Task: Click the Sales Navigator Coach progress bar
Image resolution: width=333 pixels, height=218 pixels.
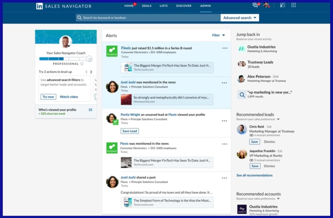Action: tap(62, 59)
